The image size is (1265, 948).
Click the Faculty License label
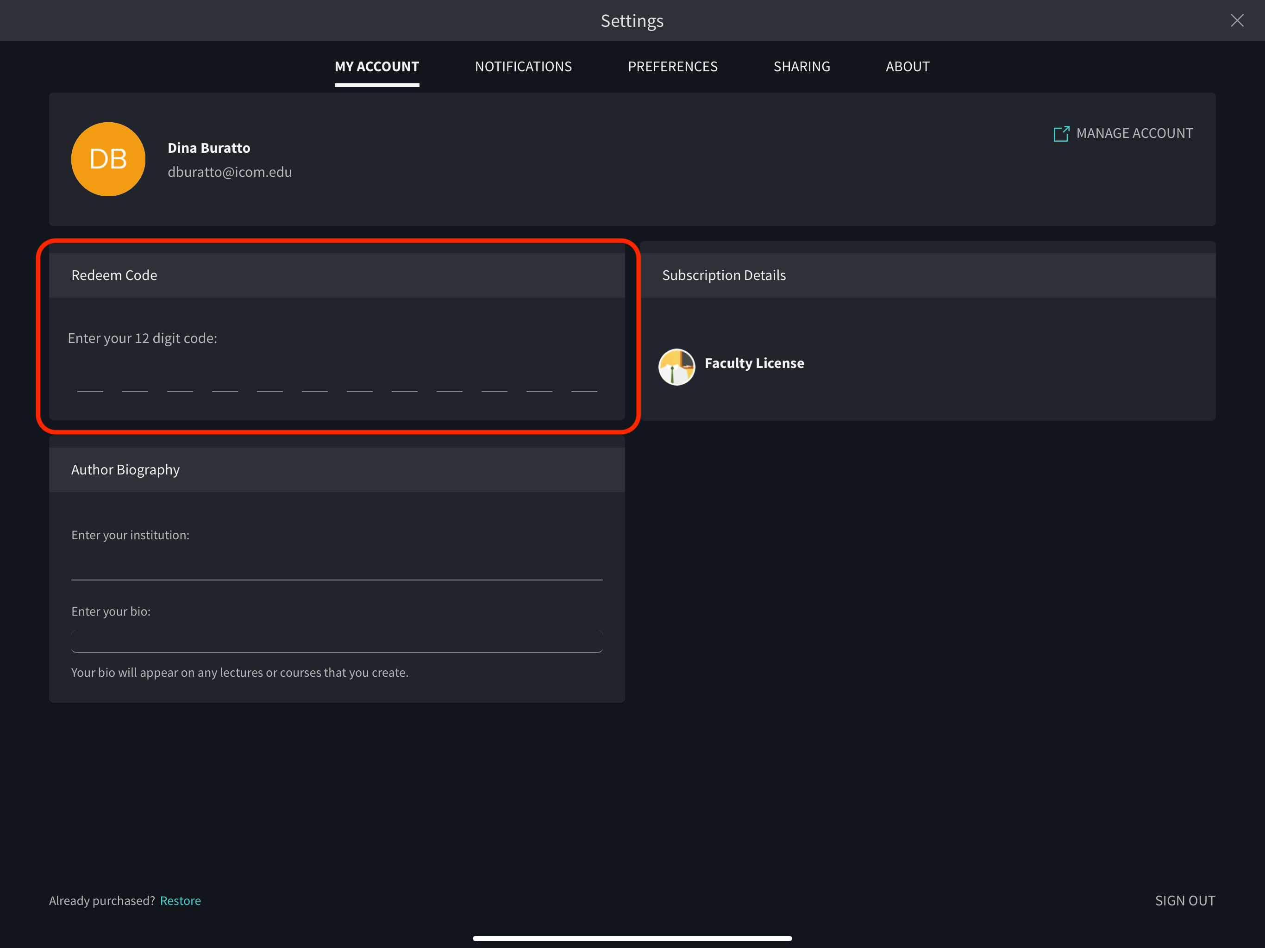coord(754,363)
